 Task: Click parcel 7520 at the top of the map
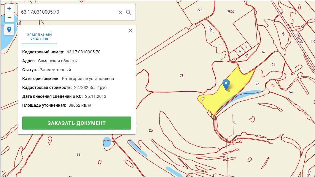click(x=231, y=12)
